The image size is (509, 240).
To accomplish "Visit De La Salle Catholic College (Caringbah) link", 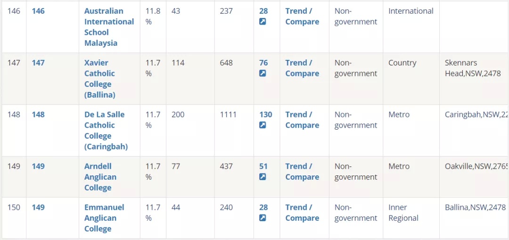I will coord(106,131).
